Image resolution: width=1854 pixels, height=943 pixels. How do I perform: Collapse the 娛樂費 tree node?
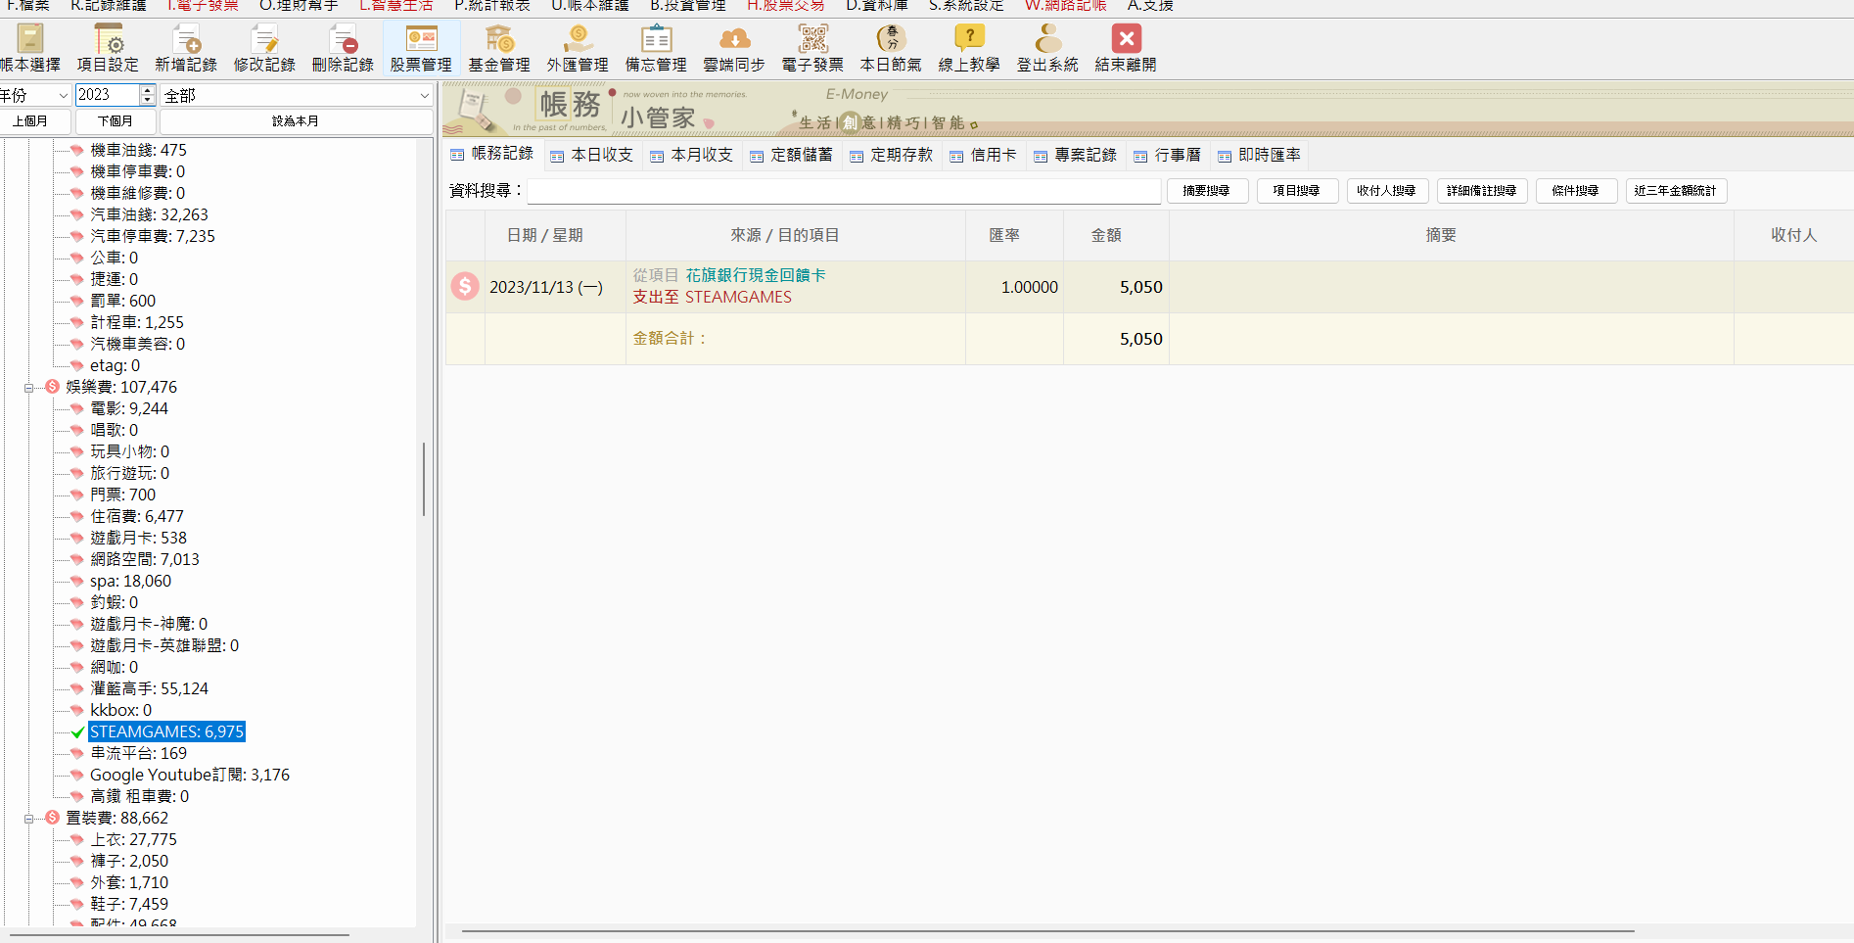[x=28, y=388]
